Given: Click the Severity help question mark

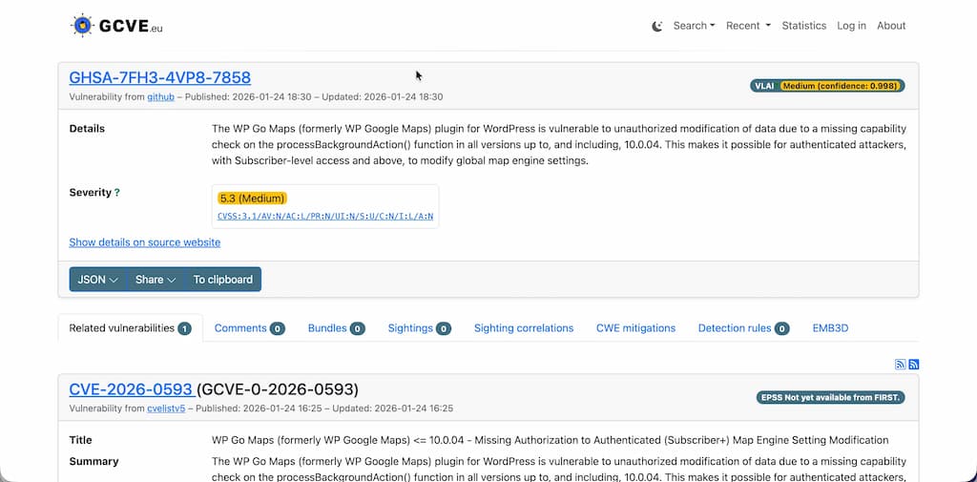Looking at the screenshot, I should (117, 193).
